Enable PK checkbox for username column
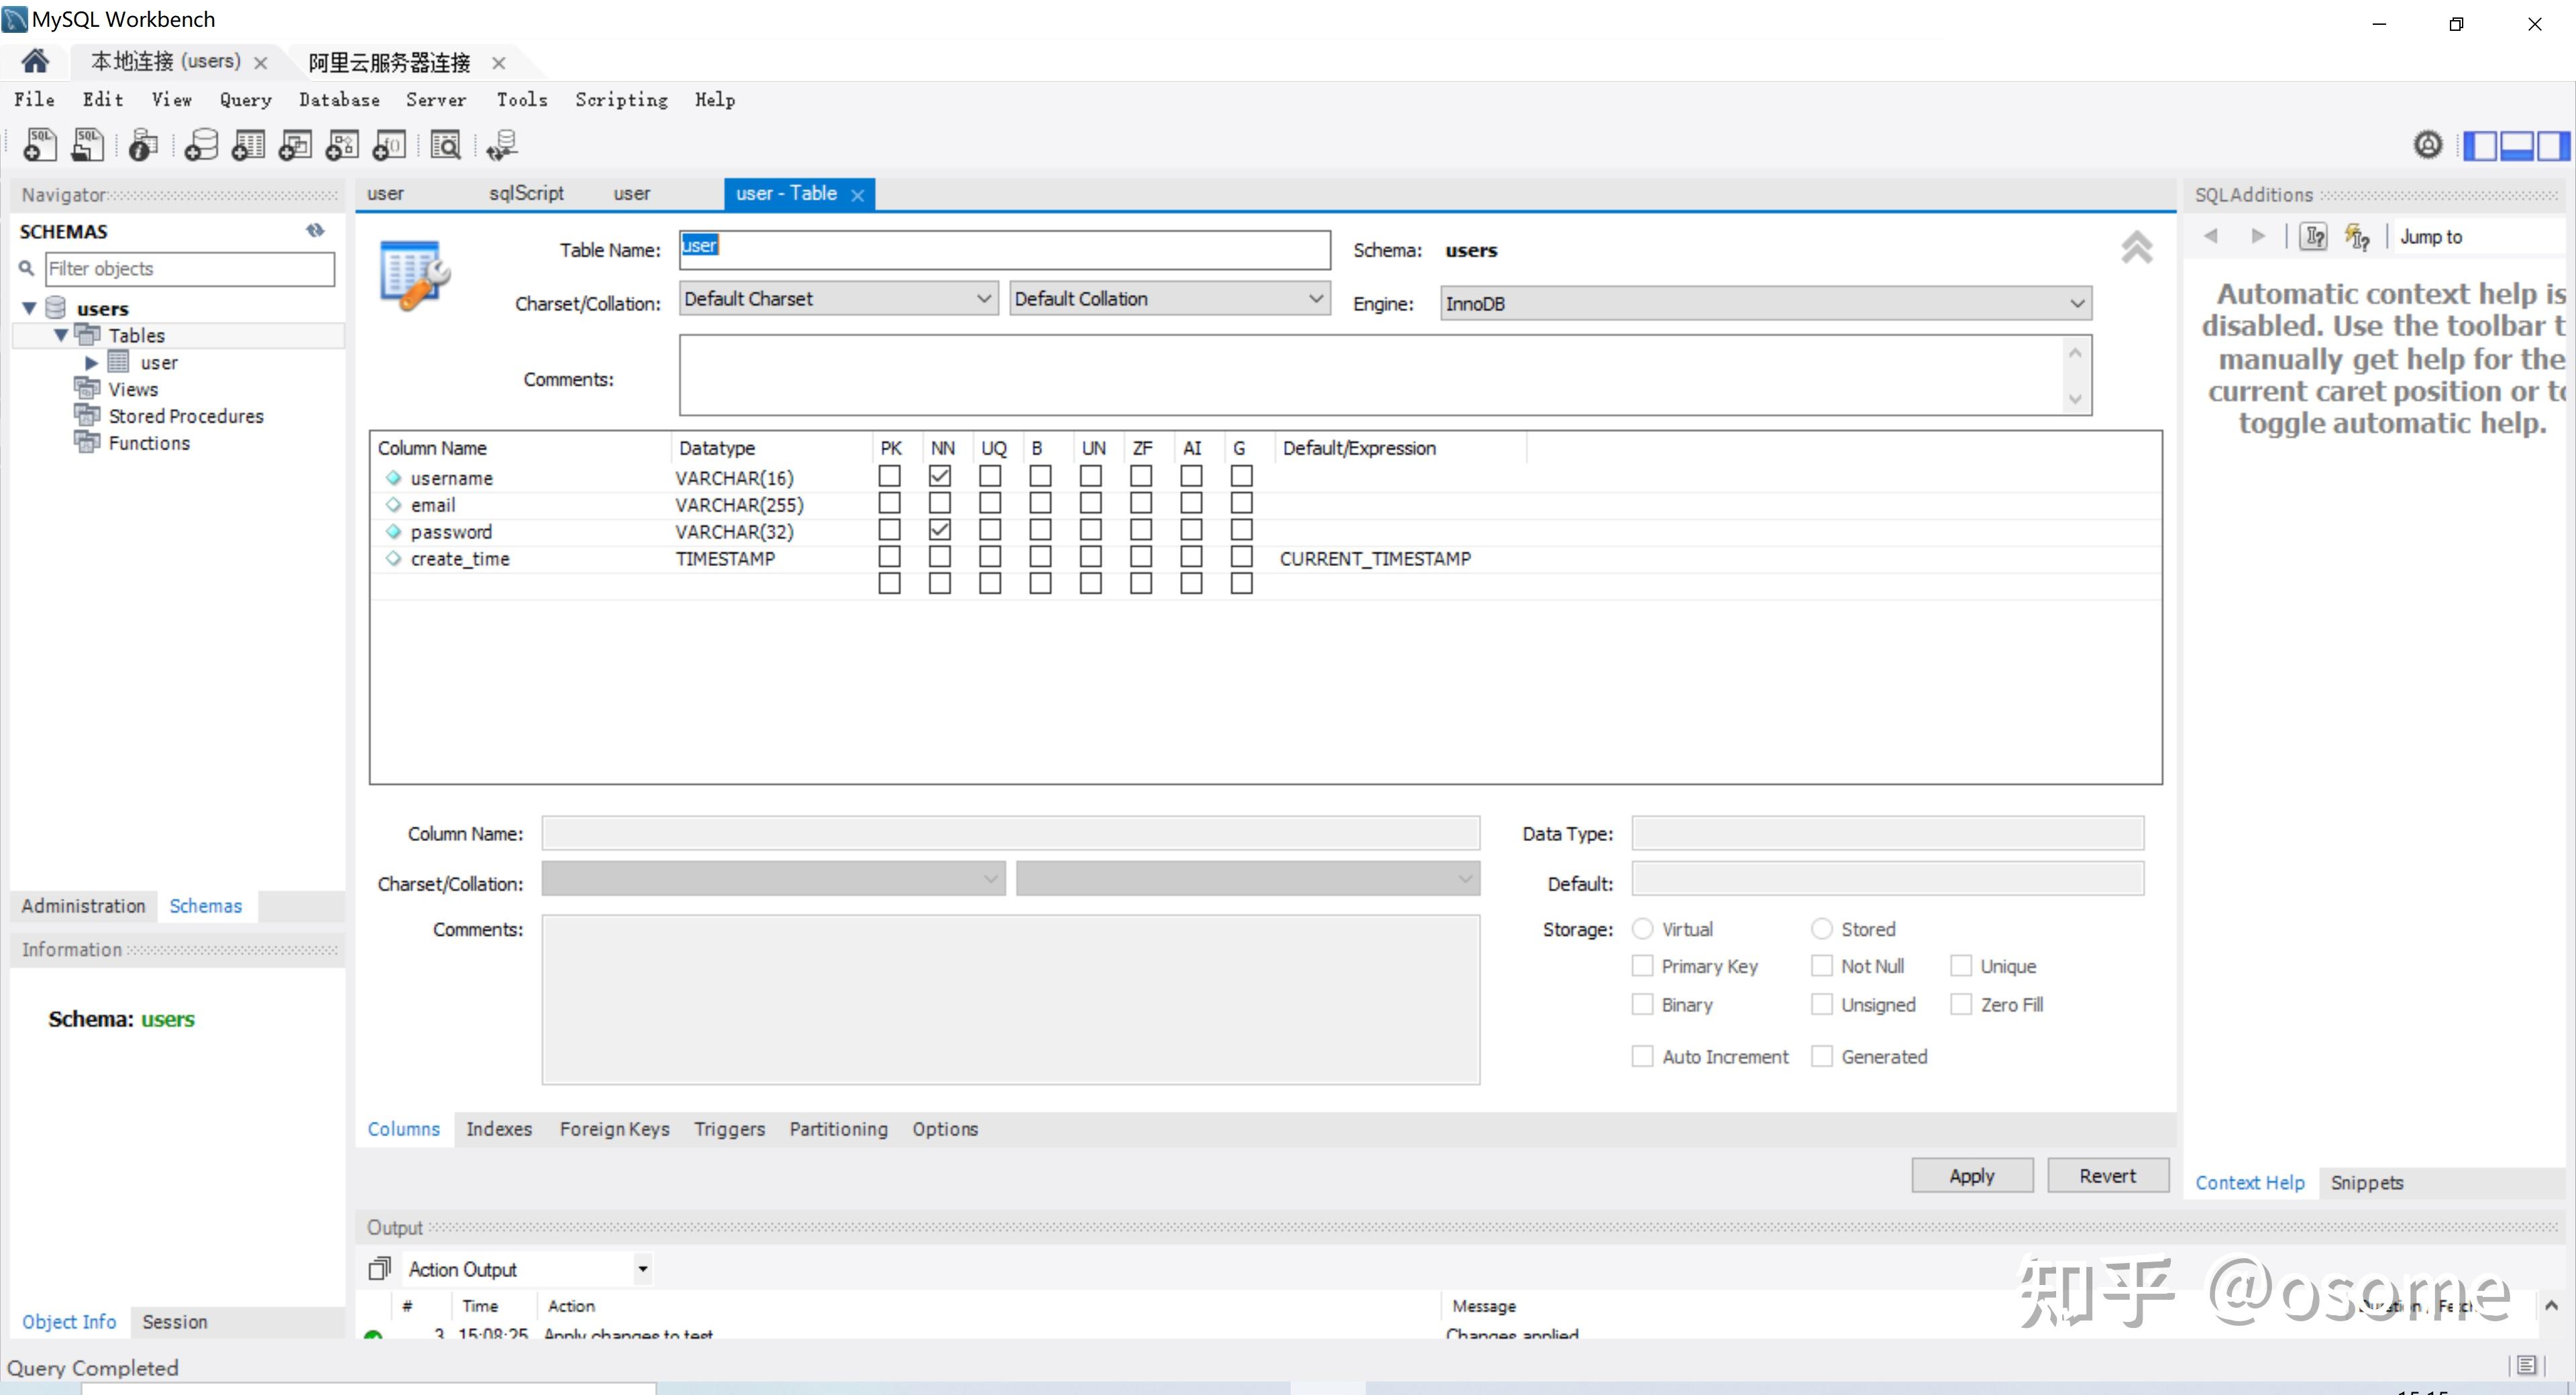The image size is (2576, 1395). 889,476
